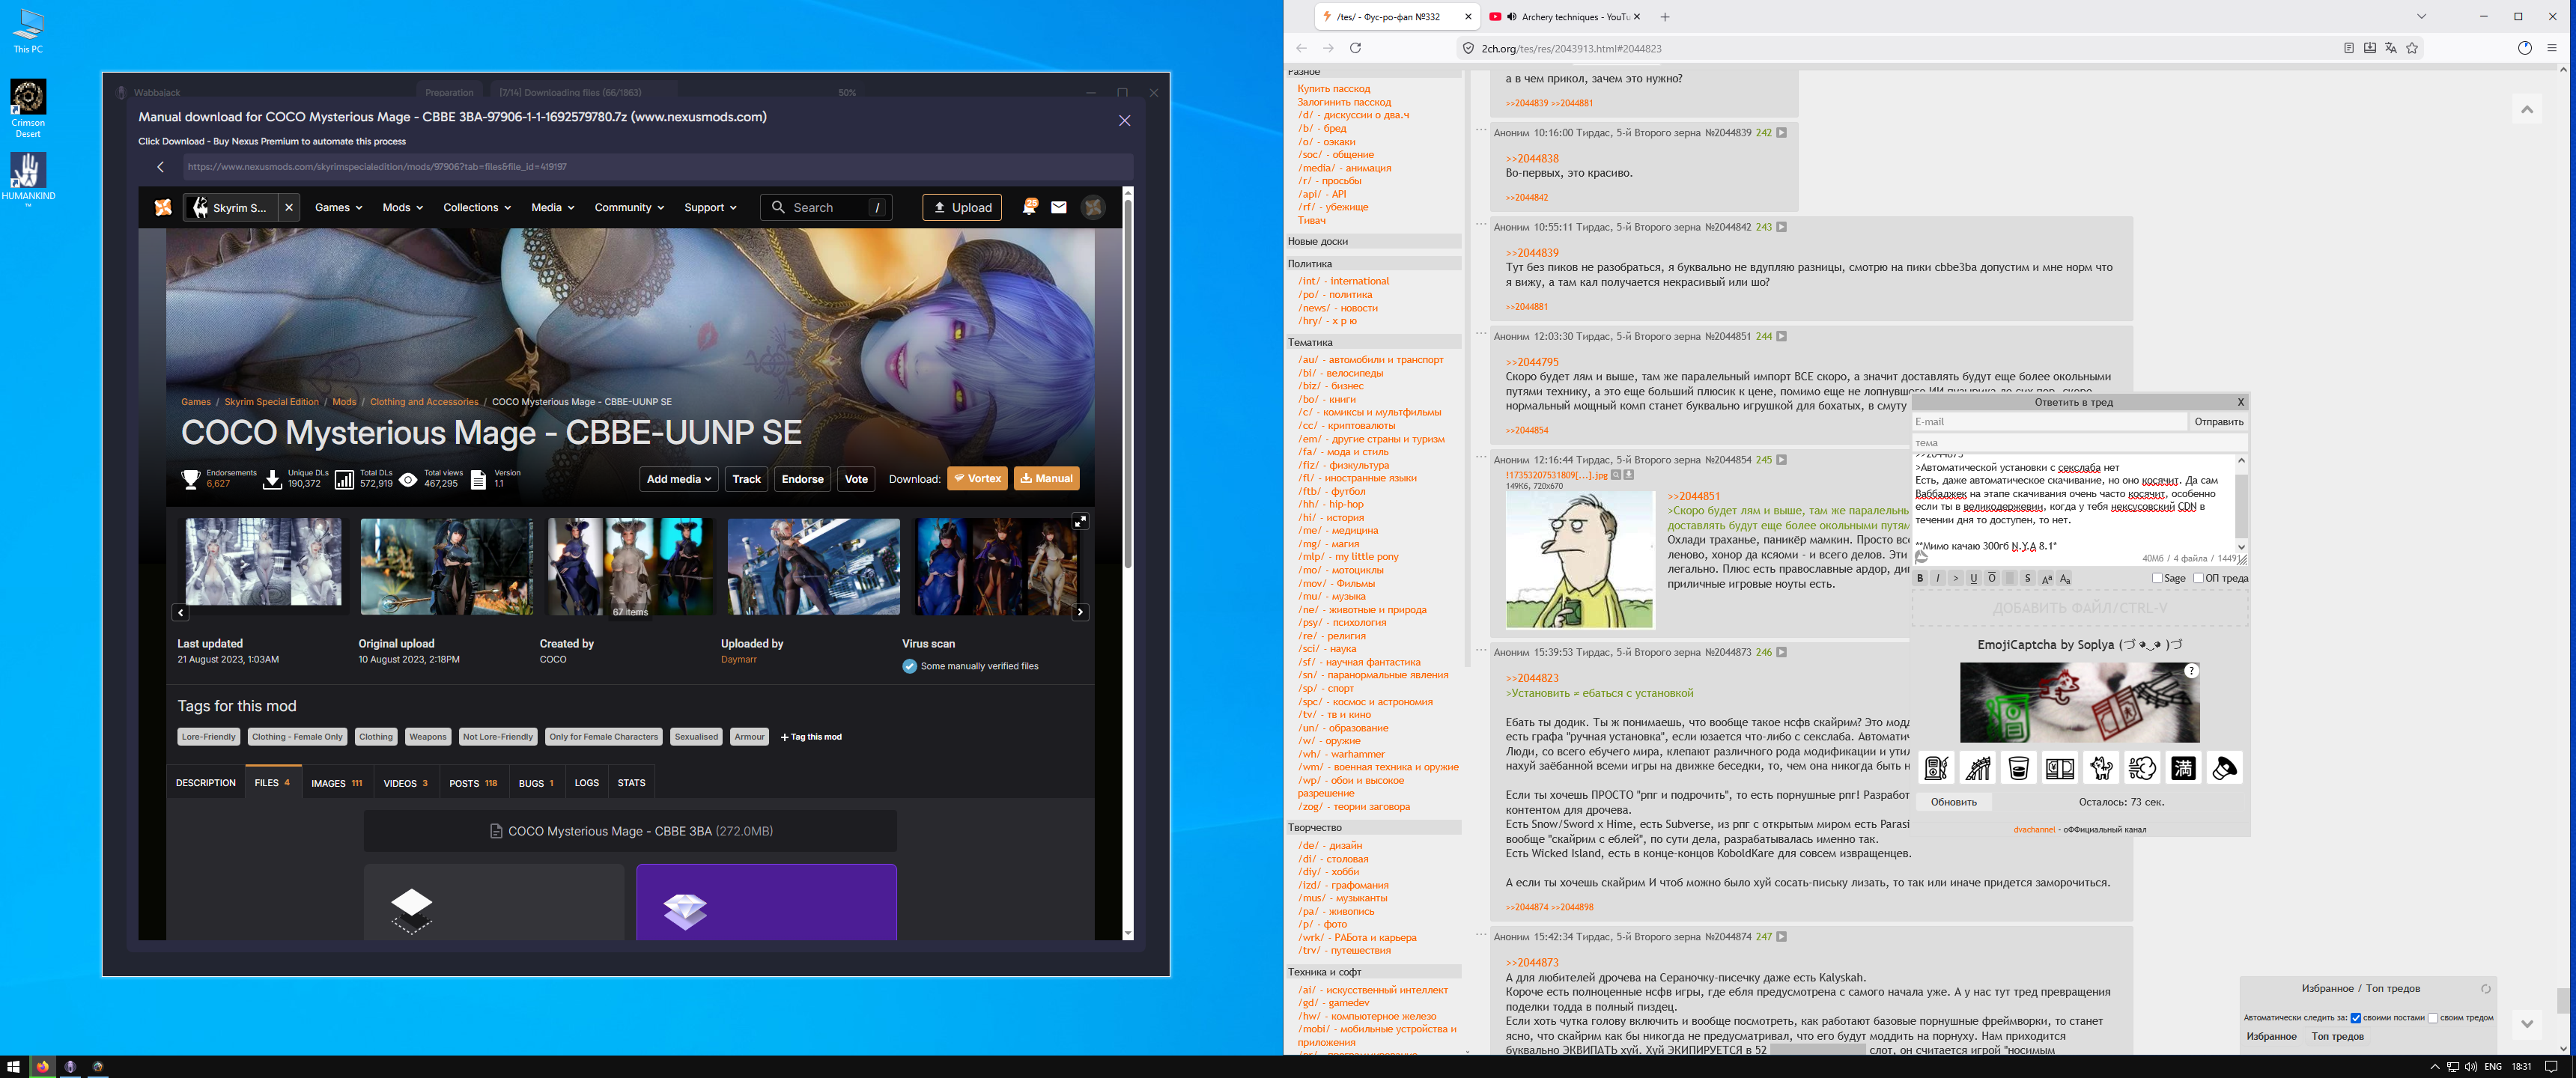Viewport: 2576px width, 1078px height.
Task: Click the Nexus Mods logo icon
Action: [x=163, y=207]
